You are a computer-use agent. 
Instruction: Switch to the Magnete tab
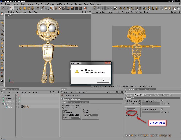coord(85,102)
